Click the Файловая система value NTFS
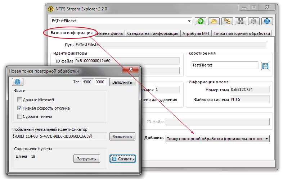Screen dimensions: 283x180 [x=250, y=99]
